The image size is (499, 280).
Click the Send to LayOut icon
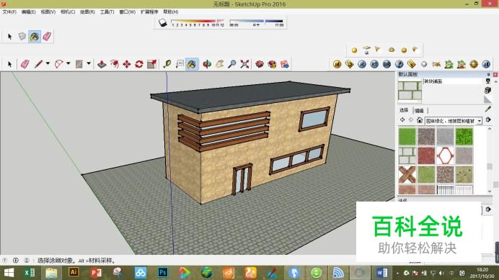pos(285,64)
